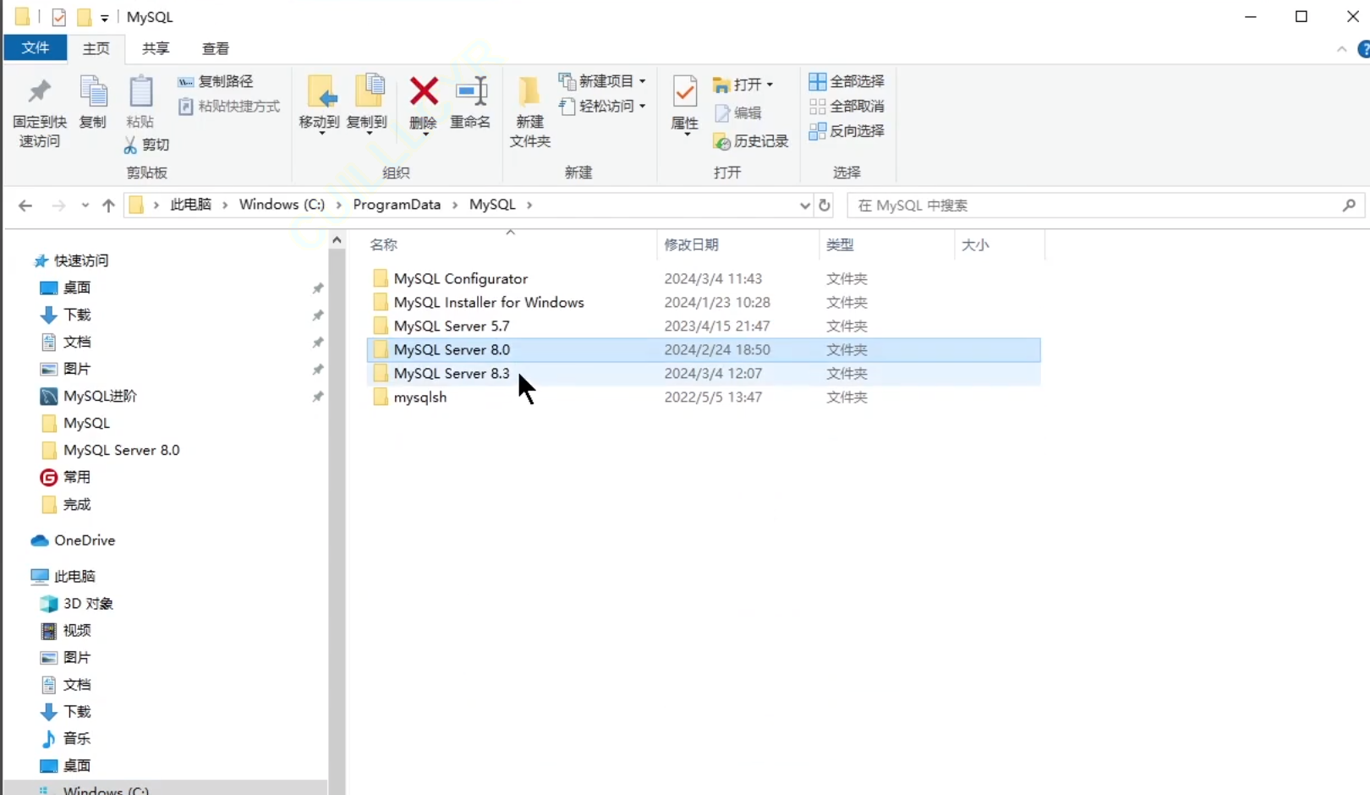Screen dimensions: 1370x795
Task: Switch to the 主页 (Home) tab
Action: 96,48
